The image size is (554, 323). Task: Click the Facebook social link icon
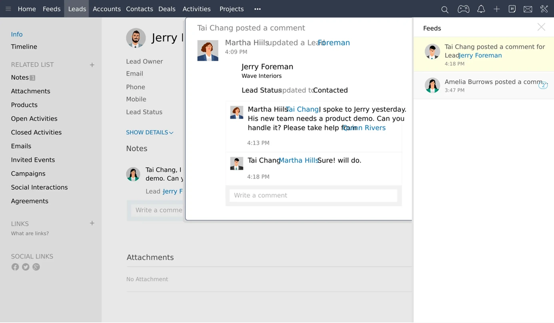coord(15,267)
